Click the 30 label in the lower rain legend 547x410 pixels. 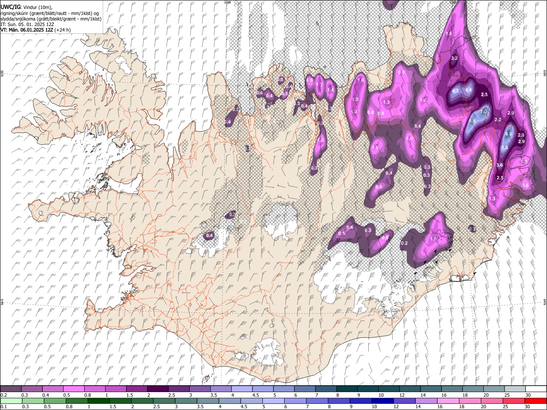point(528,407)
